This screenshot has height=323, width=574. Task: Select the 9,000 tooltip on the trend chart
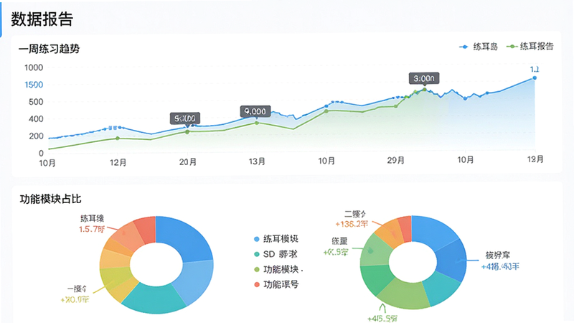coord(255,111)
